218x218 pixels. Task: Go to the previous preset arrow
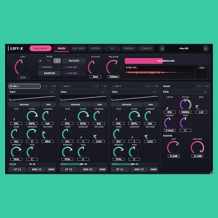pyautogui.click(x=162, y=48)
